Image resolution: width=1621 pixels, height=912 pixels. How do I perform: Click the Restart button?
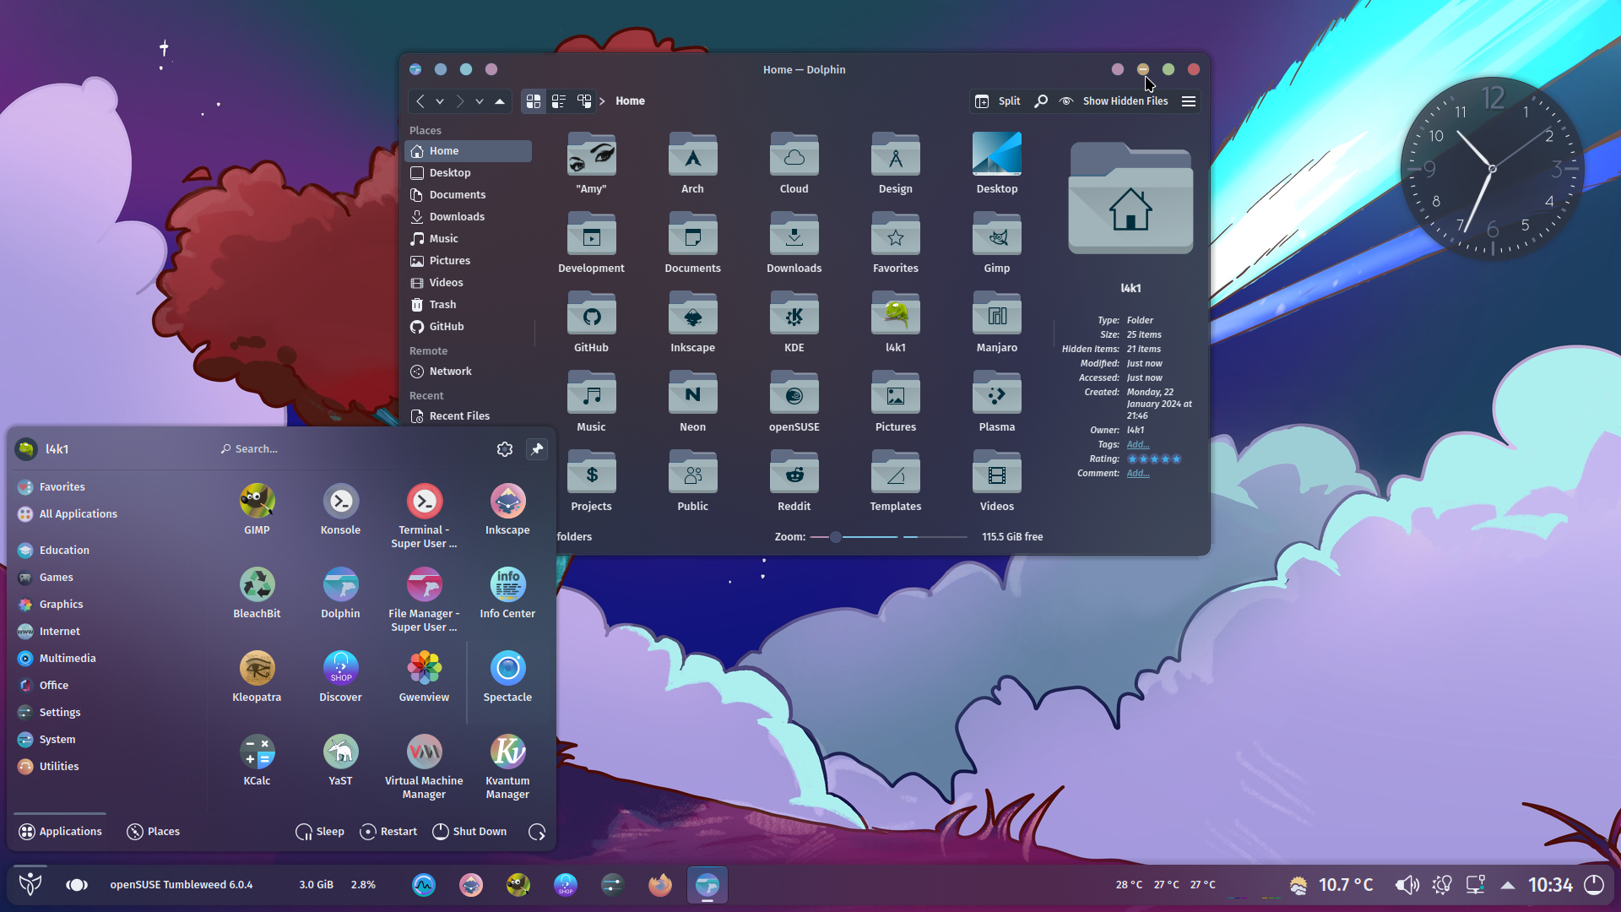coord(388,832)
